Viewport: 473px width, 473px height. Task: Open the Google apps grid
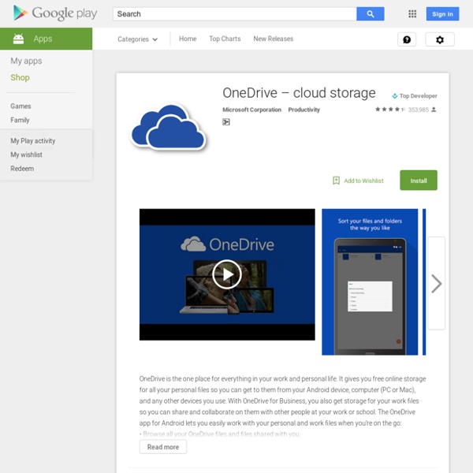(412, 14)
